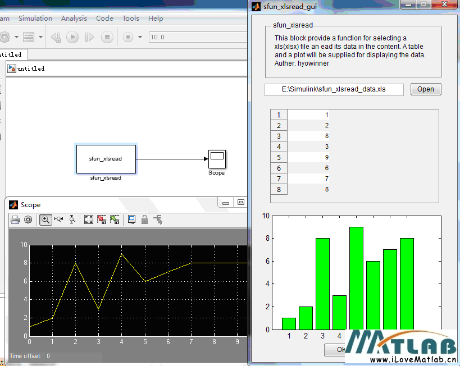
Task: Open the Help menu
Action: point(156,19)
